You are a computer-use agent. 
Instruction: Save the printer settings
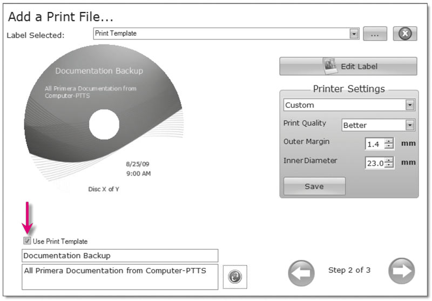tap(314, 186)
